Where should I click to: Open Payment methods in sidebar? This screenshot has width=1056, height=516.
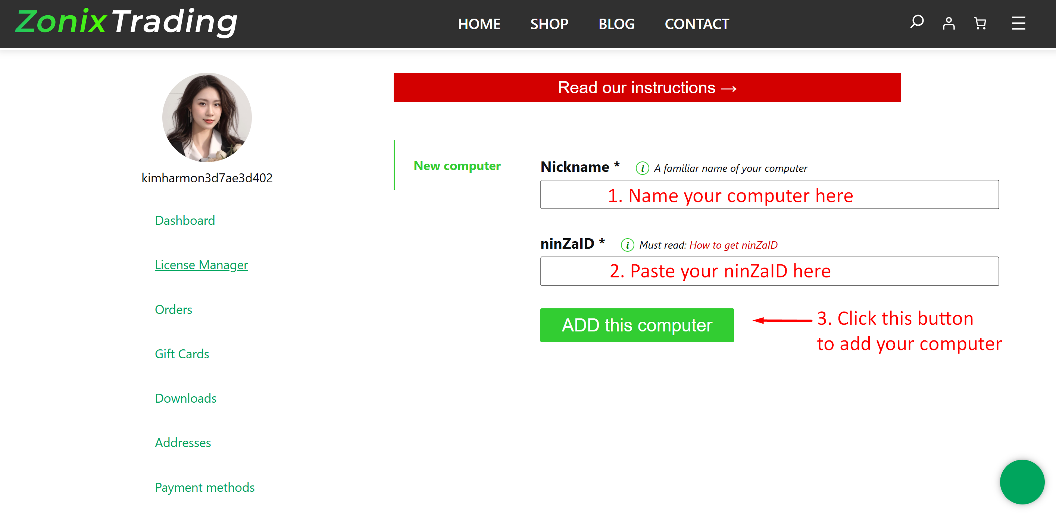click(204, 487)
